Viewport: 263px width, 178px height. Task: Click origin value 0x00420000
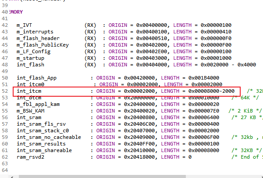pos(139,78)
